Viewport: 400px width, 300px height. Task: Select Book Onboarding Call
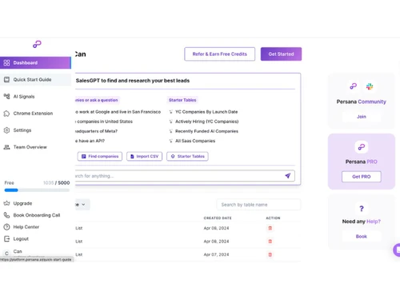tap(37, 215)
